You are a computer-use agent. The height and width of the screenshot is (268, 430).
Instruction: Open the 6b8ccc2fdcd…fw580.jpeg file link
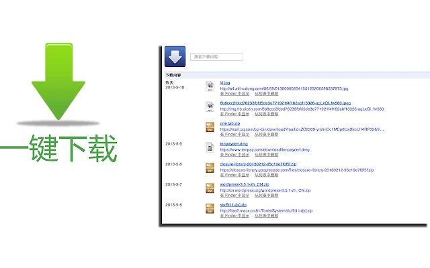pyautogui.click(x=286, y=103)
